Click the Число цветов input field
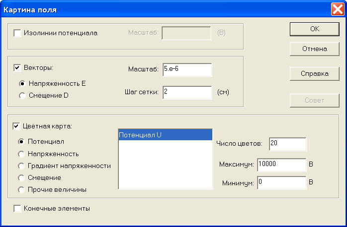The image size is (347, 227). 288,144
